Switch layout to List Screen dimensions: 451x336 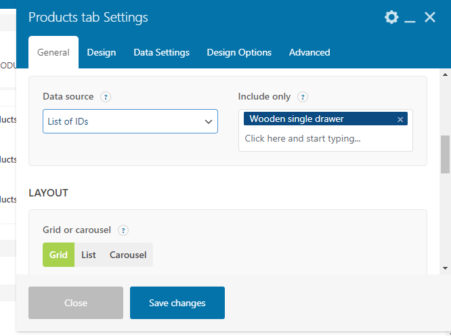(89, 255)
